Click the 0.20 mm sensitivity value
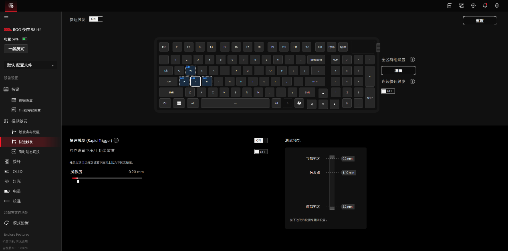Viewport: 508px width, 251px height. [x=136, y=172]
